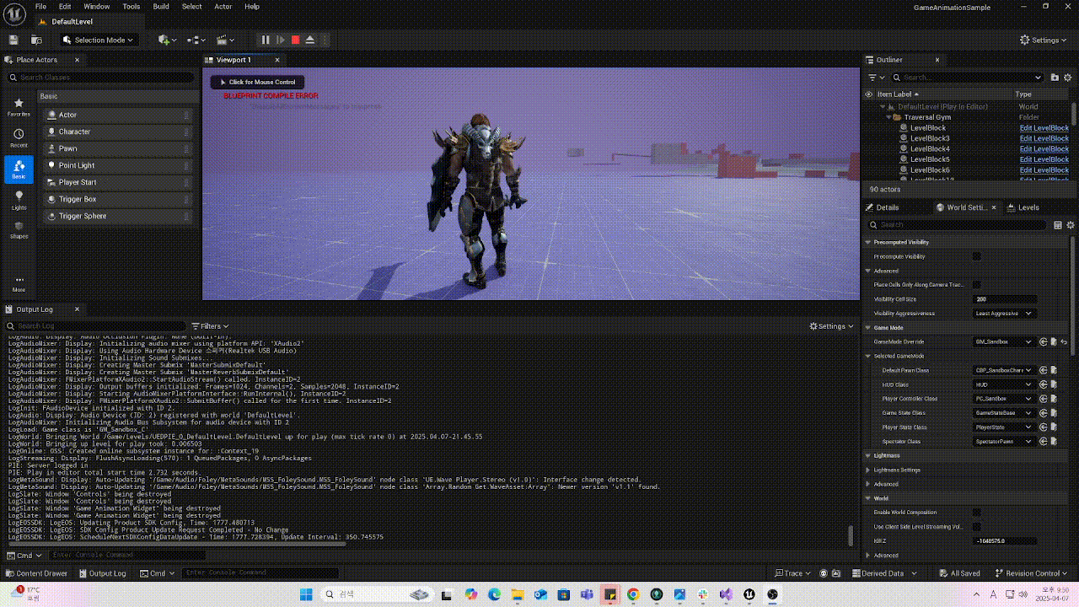Open the Tools menu
Image resolution: width=1079 pixels, height=607 pixels.
point(132,6)
